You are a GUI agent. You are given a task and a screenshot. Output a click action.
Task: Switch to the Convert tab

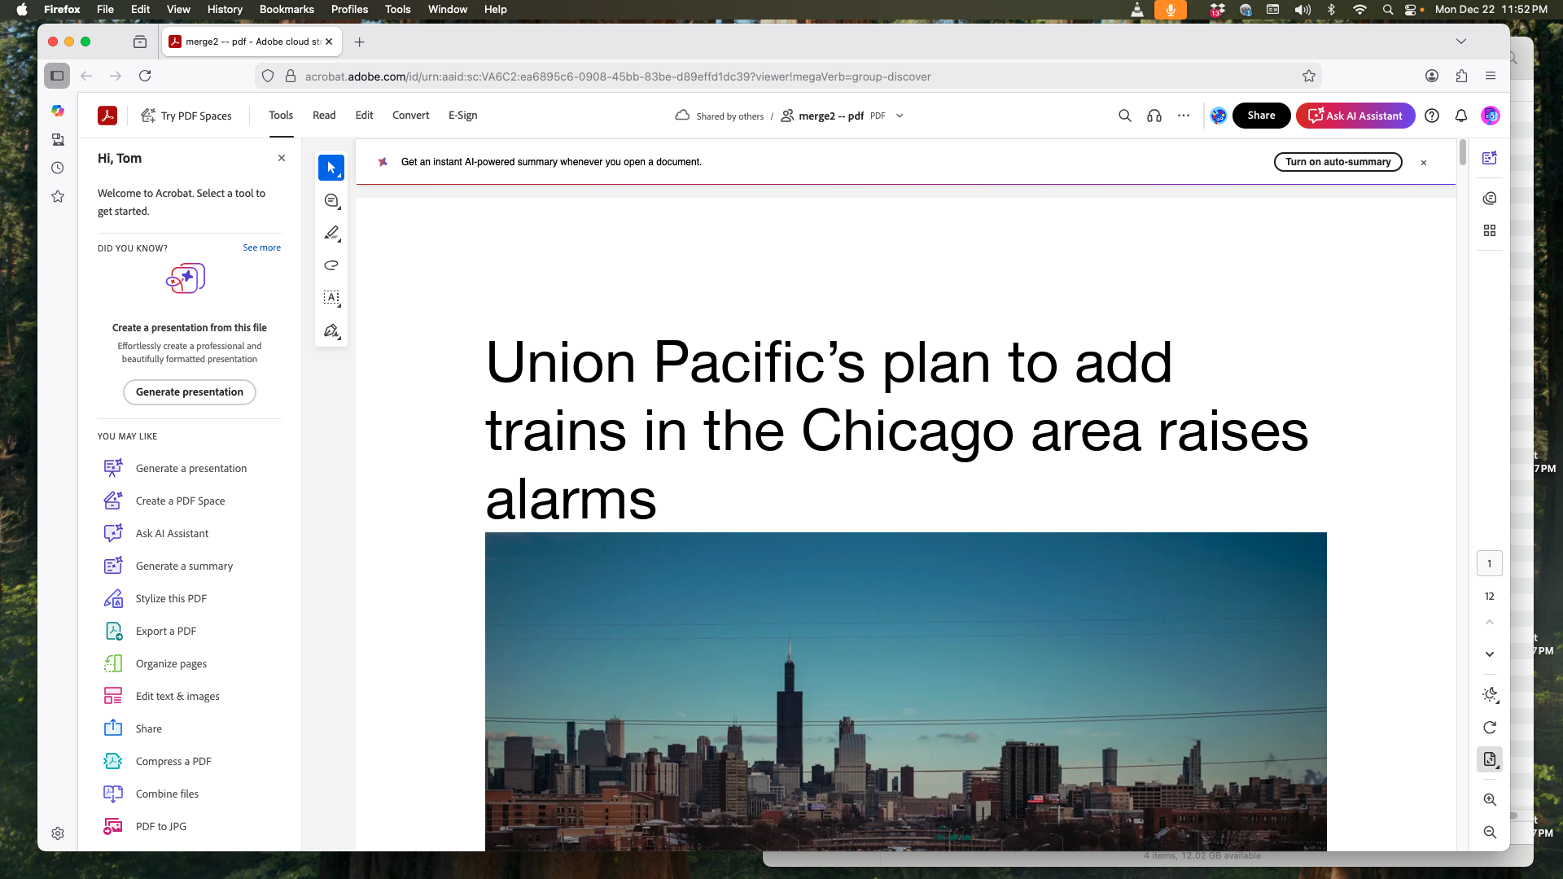pyautogui.click(x=410, y=116)
